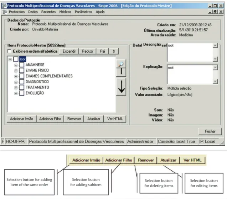Click the Reduzir button
The image size is (227, 199).
tap(88, 51)
